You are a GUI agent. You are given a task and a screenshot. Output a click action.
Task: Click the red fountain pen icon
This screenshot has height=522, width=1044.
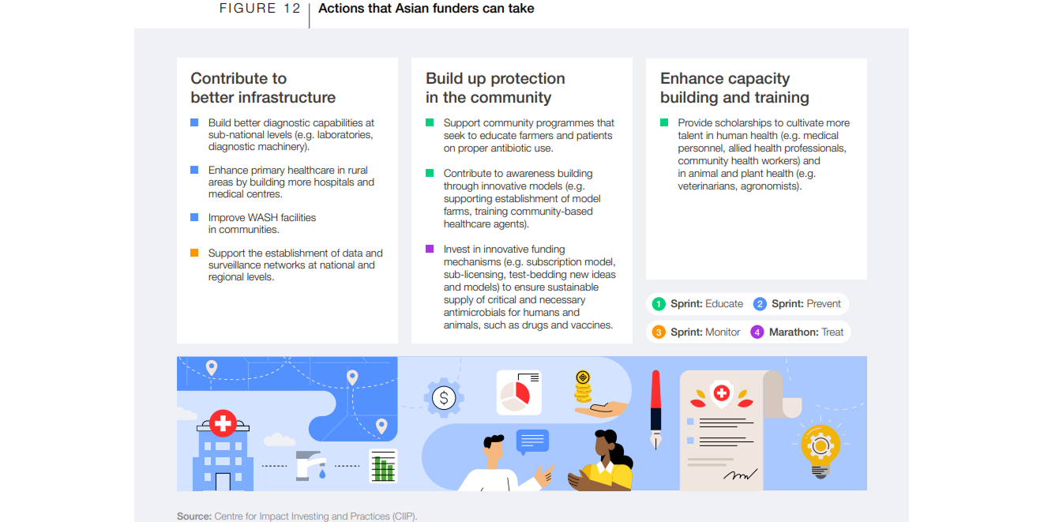(655, 410)
